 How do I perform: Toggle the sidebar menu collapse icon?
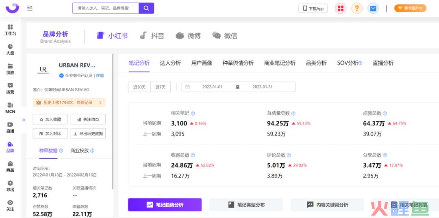[x=30, y=8]
